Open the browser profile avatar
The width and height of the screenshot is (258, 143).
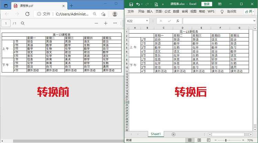tap(115, 14)
